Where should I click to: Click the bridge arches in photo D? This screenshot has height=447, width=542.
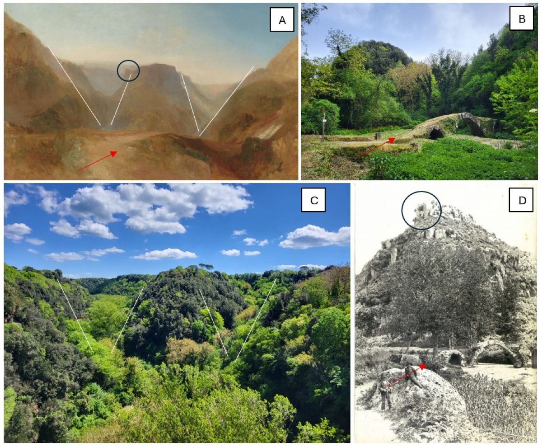point(480,354)
